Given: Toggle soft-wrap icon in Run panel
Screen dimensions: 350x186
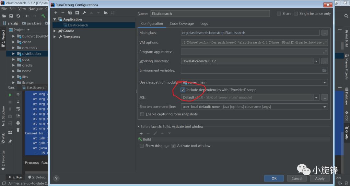Looking at the screenshot, I should 18,109.
